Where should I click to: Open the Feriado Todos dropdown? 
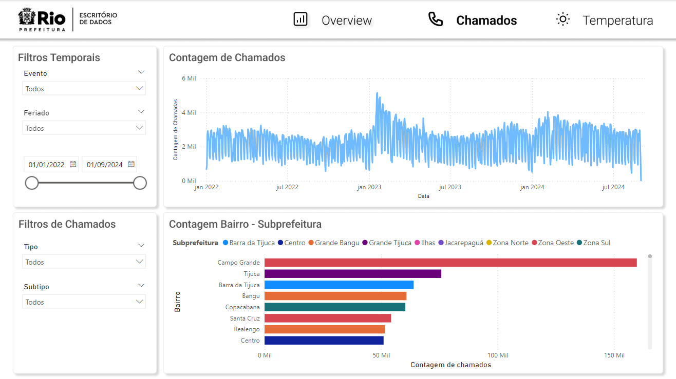[84, 128]
